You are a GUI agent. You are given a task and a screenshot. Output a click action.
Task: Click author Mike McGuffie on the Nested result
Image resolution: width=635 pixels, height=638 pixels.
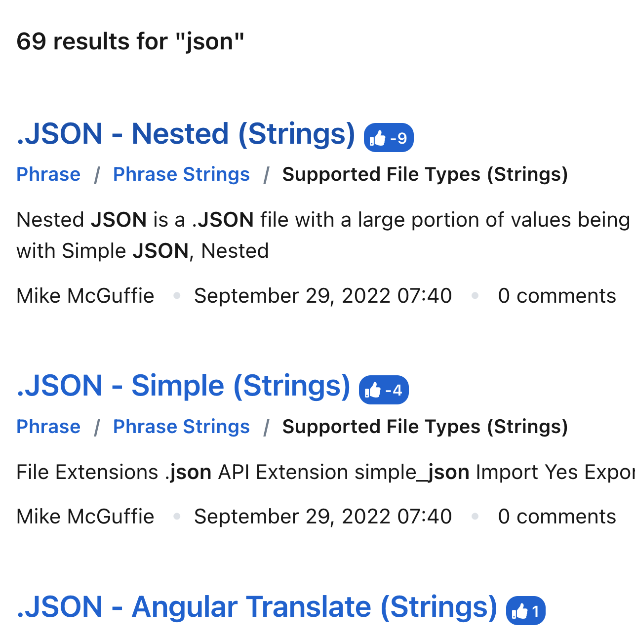(85, 296)
